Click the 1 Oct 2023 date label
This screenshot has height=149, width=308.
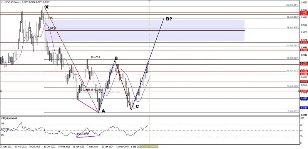92,146
